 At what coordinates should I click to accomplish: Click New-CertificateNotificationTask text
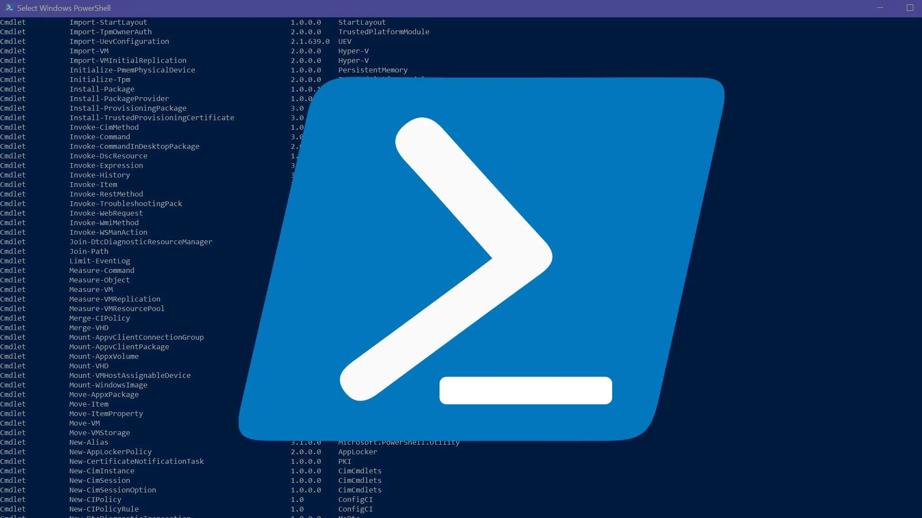[137, 462]
